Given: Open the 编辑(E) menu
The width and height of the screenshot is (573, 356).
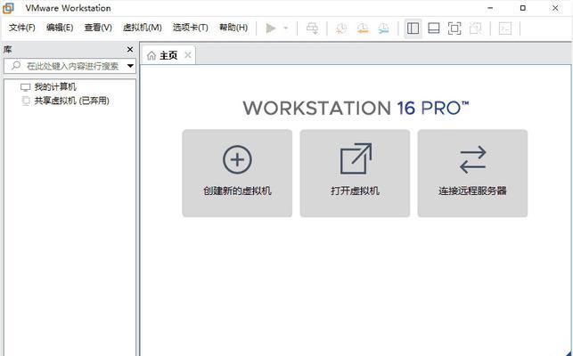Looking at the screenshot, I should [60, 28].
